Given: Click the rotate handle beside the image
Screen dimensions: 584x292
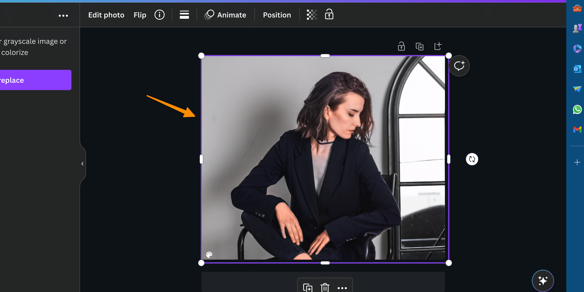Looking at the screenshot, I should coord(472,159).
